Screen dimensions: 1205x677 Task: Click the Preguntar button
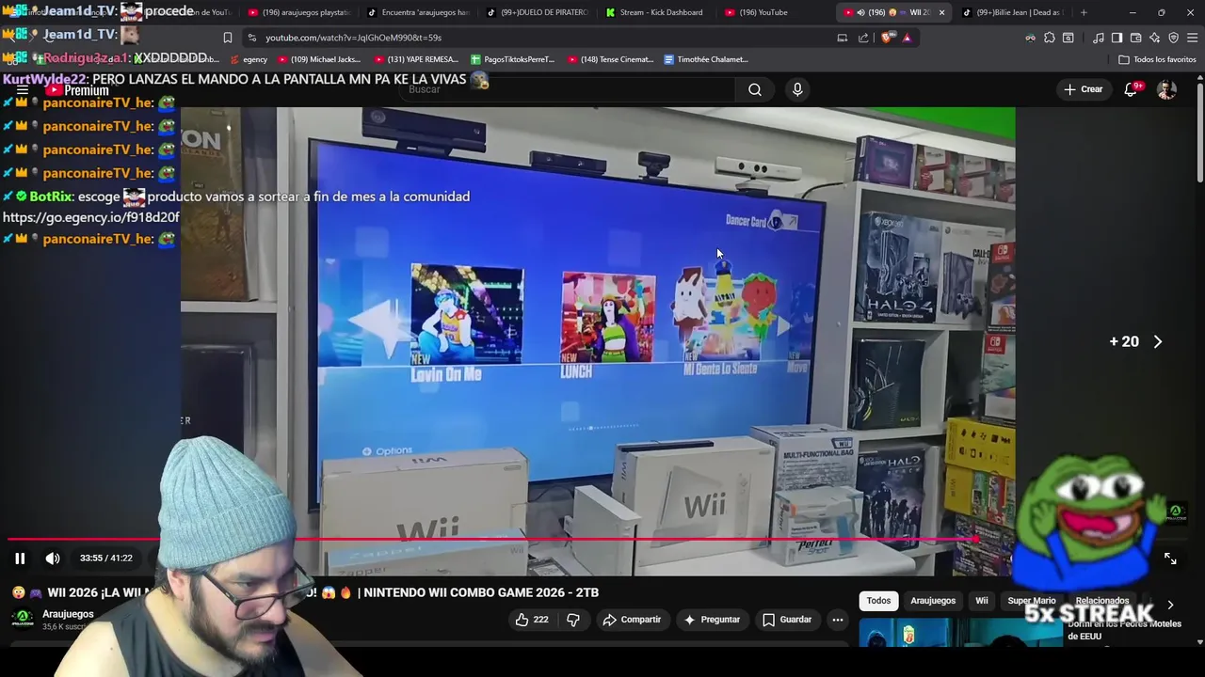point(712,620)
